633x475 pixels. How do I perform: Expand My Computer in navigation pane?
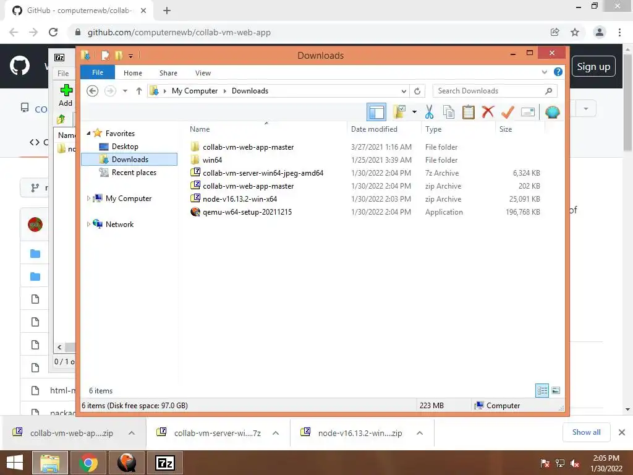[88, 199]
